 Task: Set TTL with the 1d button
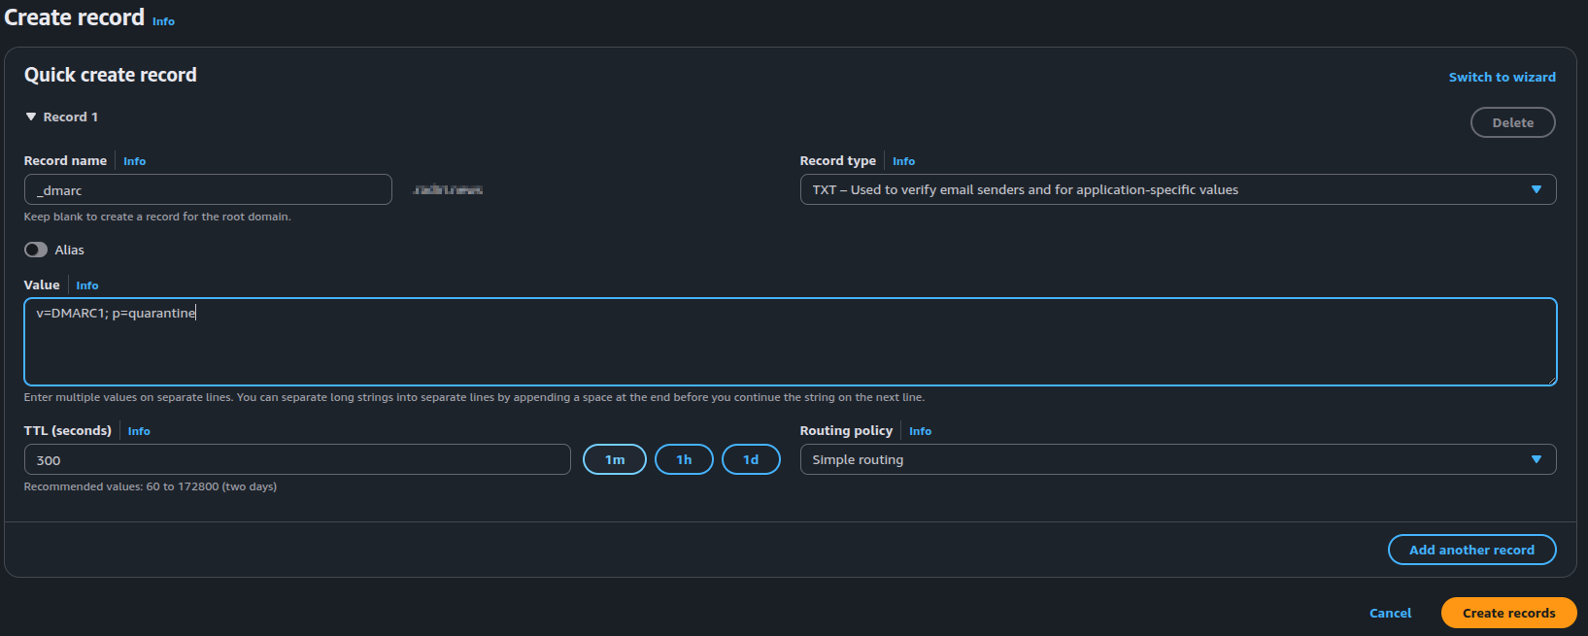click(751, 459)
